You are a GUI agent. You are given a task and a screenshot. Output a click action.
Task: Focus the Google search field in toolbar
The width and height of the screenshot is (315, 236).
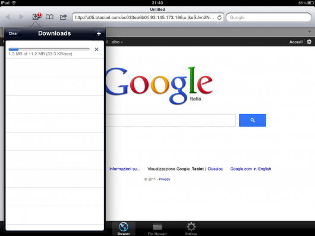coord(269,17)
